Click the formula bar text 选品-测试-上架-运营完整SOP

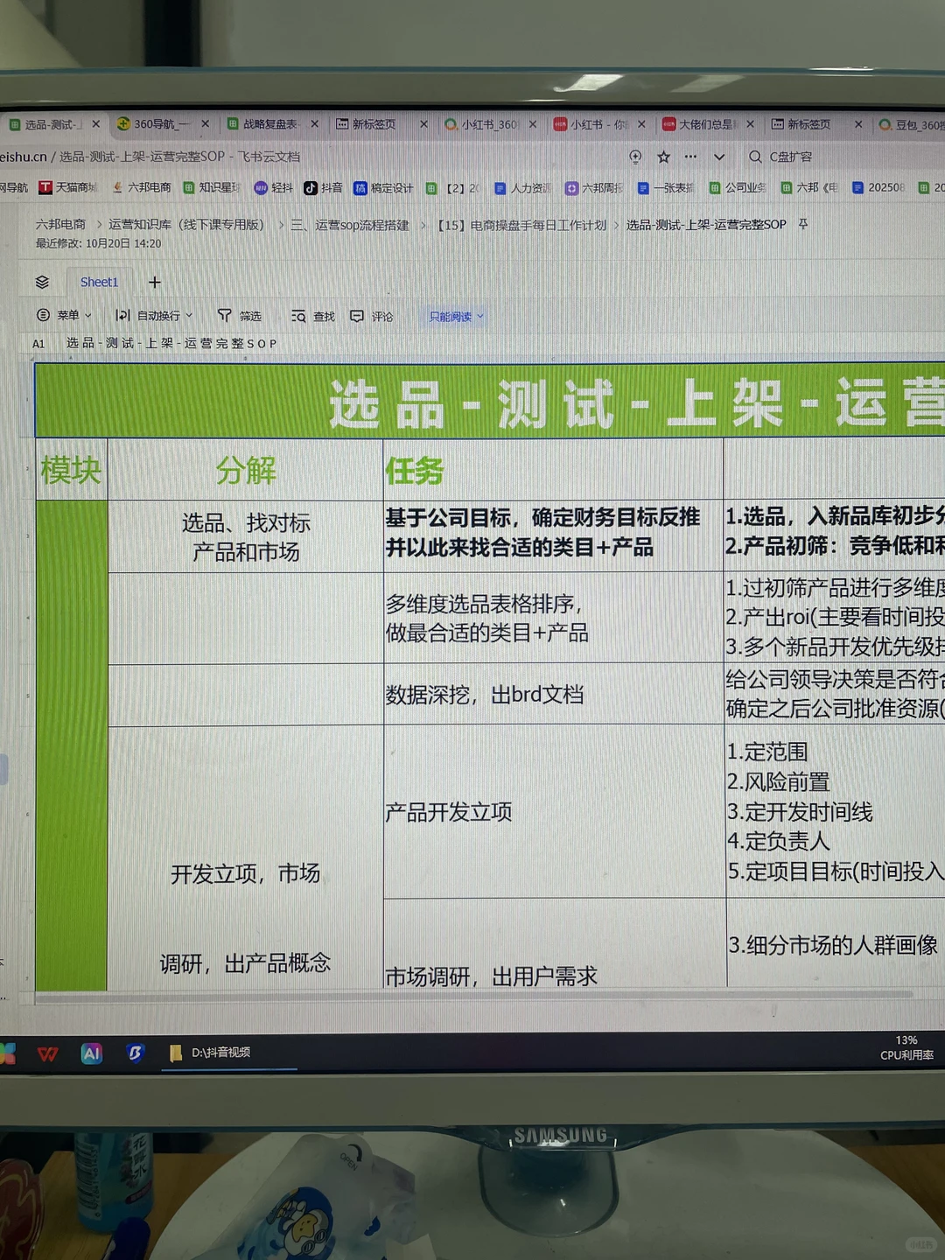(171, 343)
